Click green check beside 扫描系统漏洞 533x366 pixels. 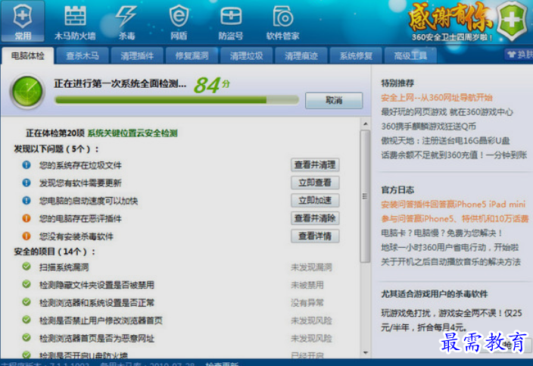click(x=26, y=267)
